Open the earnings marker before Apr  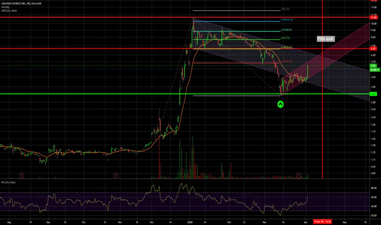[298, 175]
